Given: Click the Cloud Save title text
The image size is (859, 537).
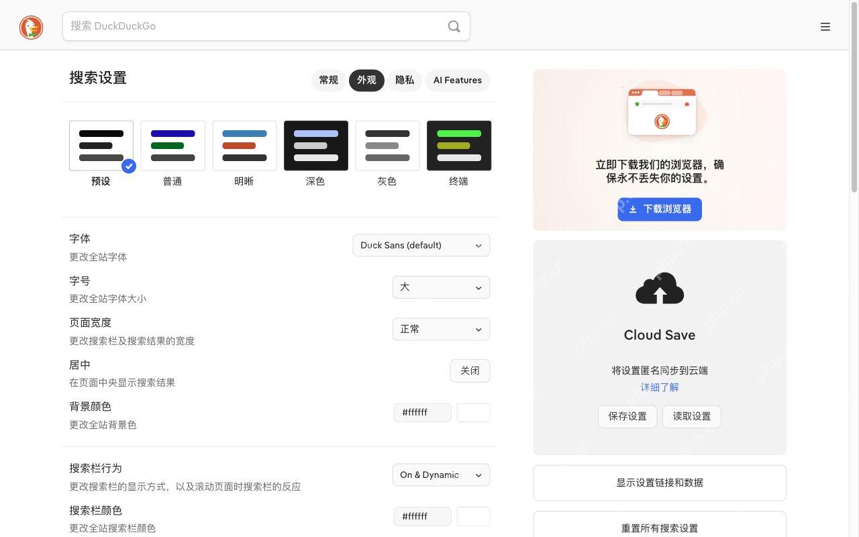Looking at the screenshot, I should (660, 335).
